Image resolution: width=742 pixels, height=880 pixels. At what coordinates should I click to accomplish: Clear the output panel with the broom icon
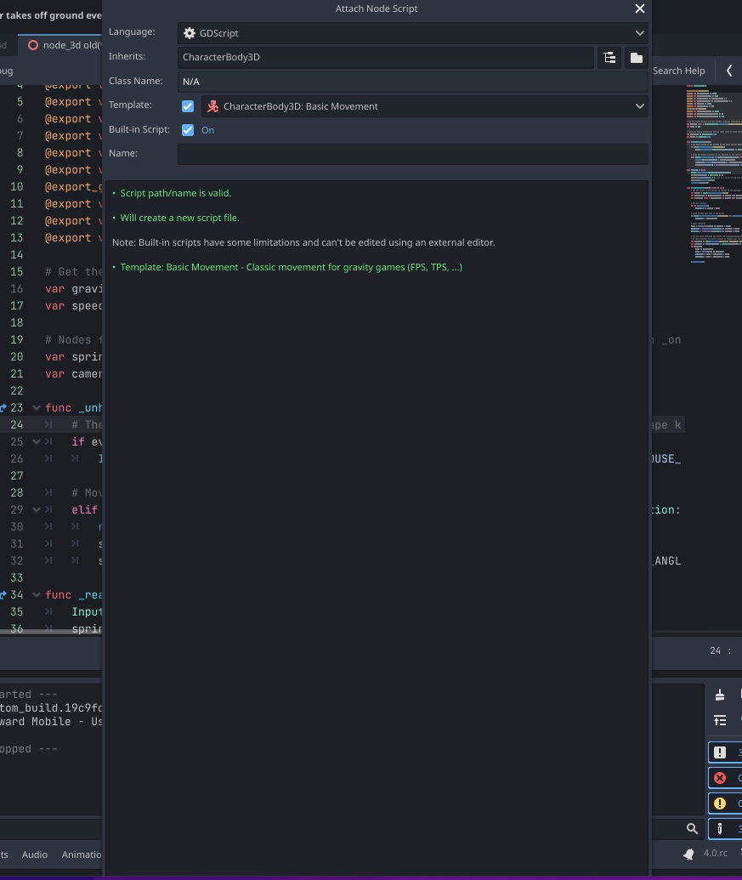[x=720, y=695]
